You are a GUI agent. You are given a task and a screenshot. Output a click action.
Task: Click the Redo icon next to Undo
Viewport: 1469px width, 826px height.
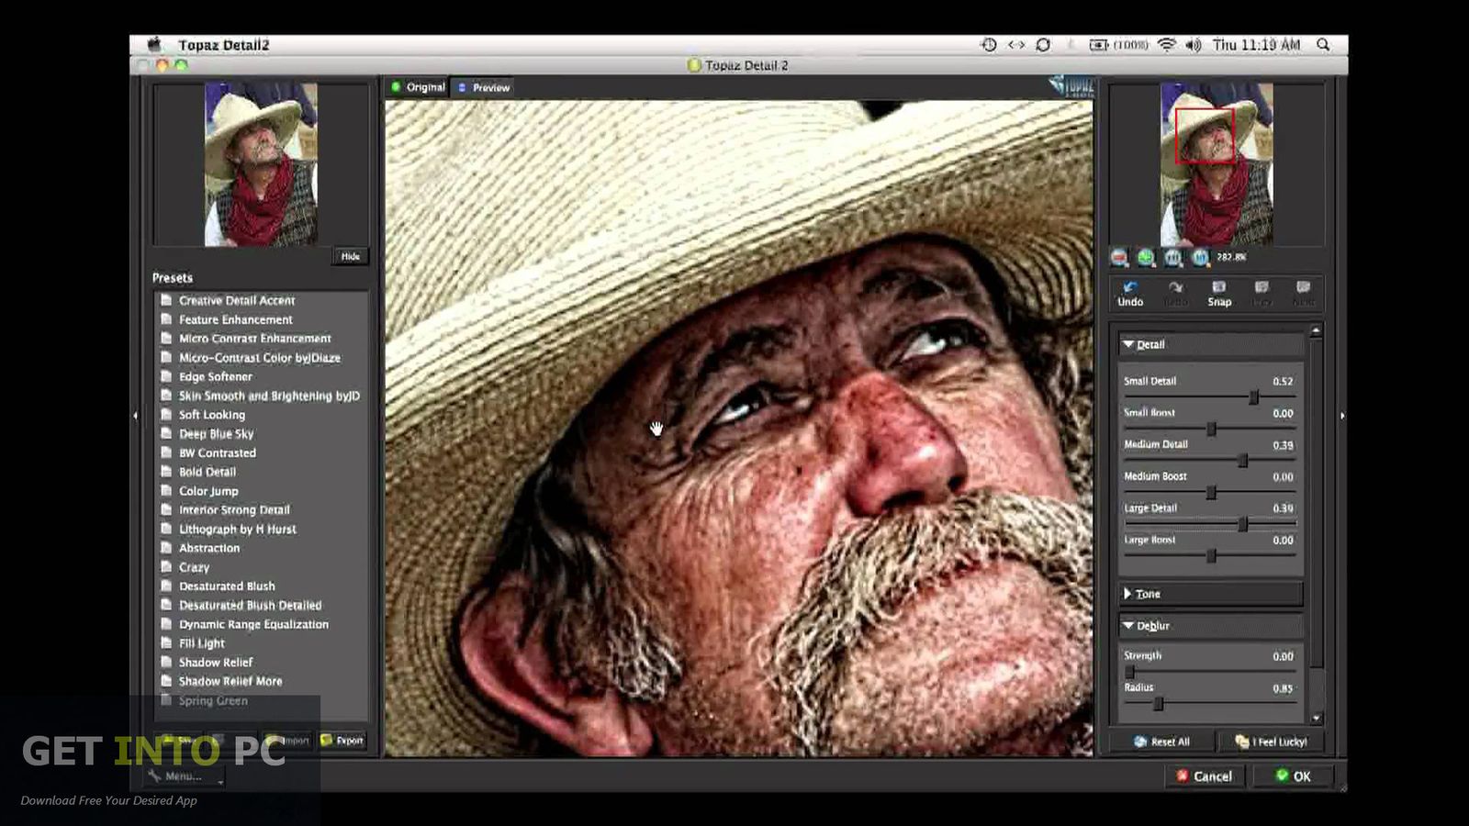1175,287
